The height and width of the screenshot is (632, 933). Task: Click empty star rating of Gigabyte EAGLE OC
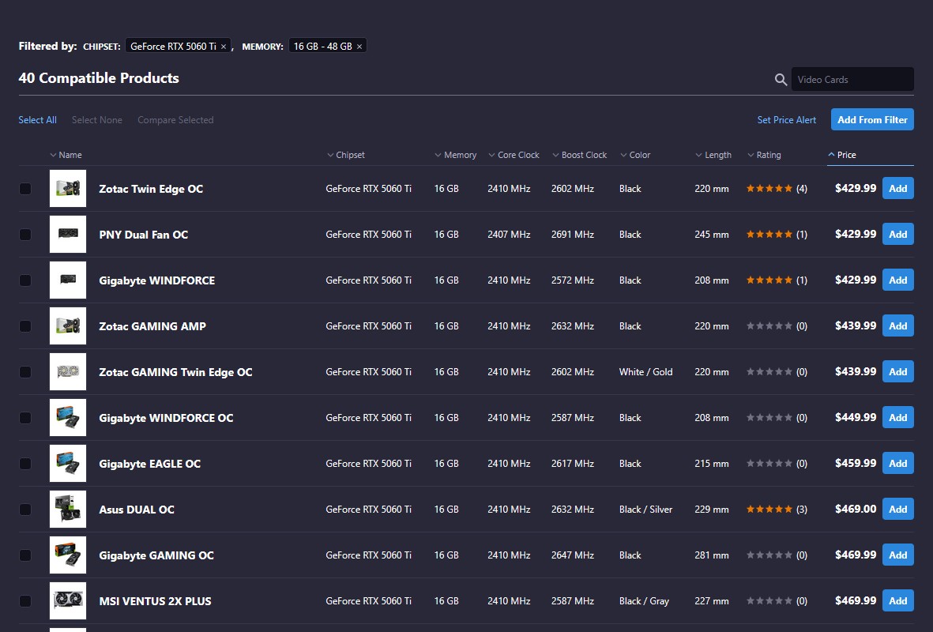769,464
